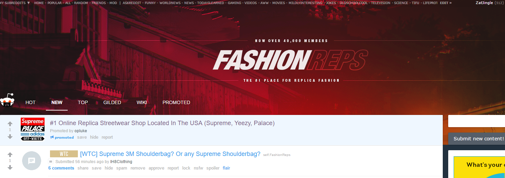This screenshot has width=505, height=178.
Task: Click into the sidebar search field
Action: click(x=476, y=121)
